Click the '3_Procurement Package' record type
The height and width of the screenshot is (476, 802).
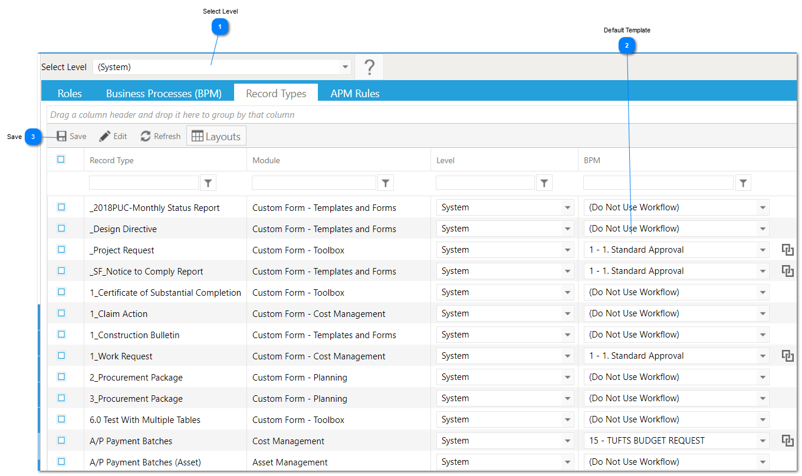(x=136, y=399)
